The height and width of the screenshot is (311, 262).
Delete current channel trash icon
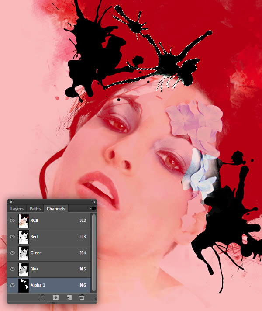click(x=82, y=297)
